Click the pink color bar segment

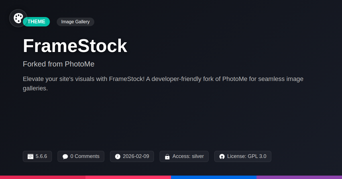(x=128, y=177)
